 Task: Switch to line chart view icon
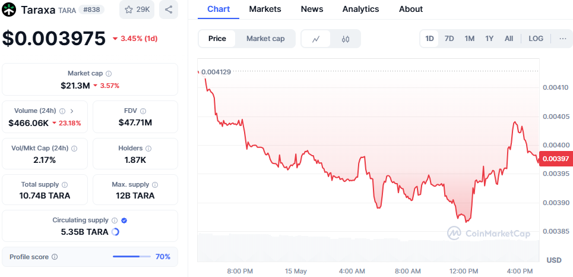pos(316,39)
